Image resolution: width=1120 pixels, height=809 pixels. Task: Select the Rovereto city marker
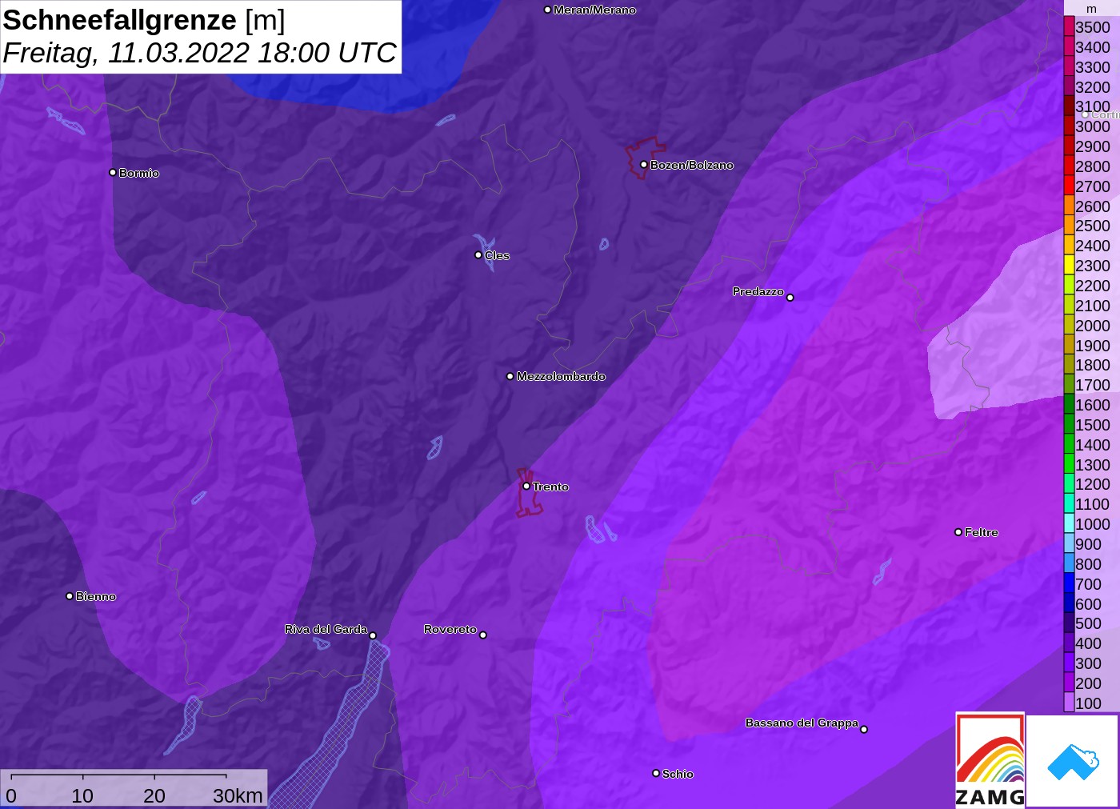[x=483, y=635]
